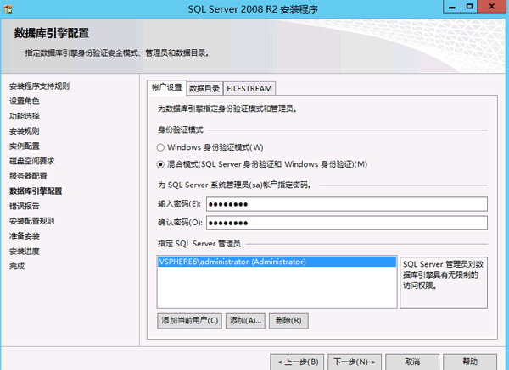Image resolution: width=509 pixels, height=370 pixels.
Task: Click 实例配置 step in sidebar
Action: click(x=25, y=146)
